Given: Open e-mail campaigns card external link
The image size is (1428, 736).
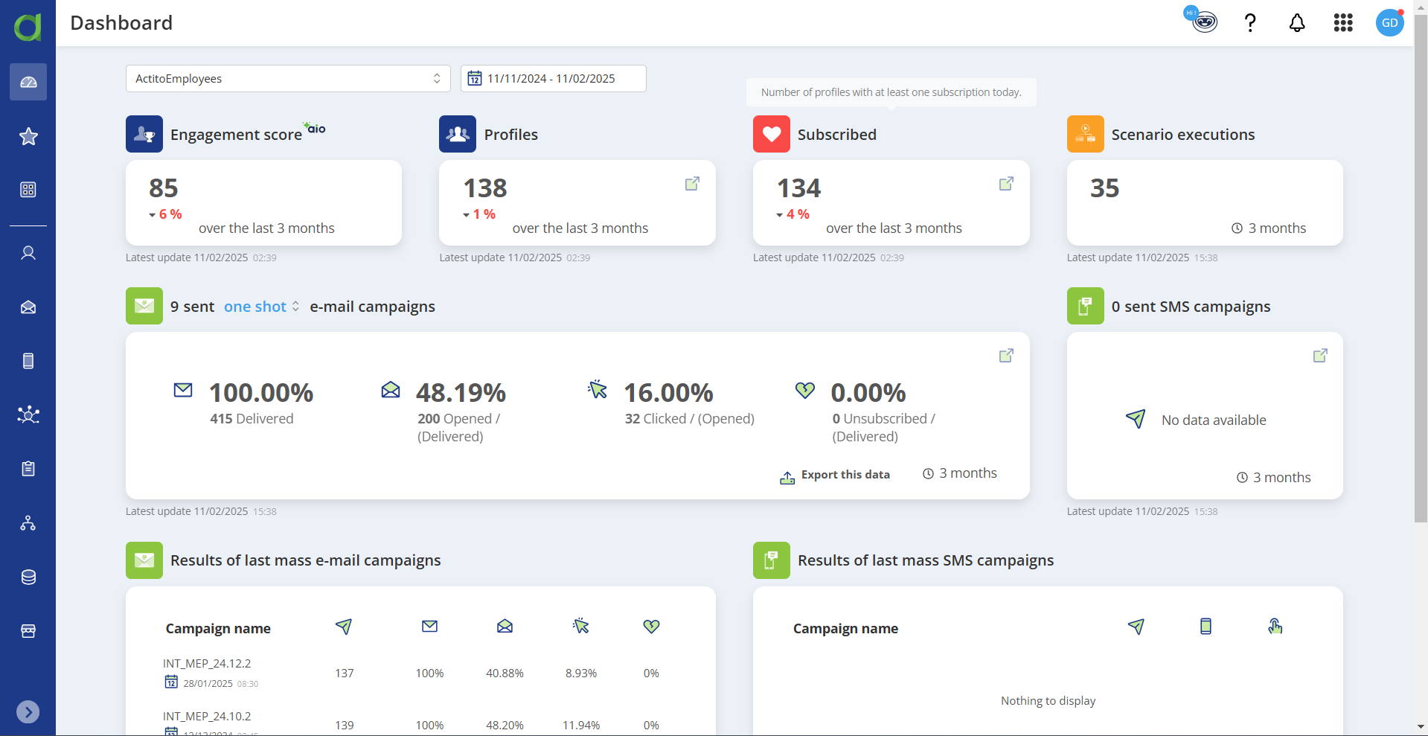Looking at the screenshot, I should [1006, 356].
